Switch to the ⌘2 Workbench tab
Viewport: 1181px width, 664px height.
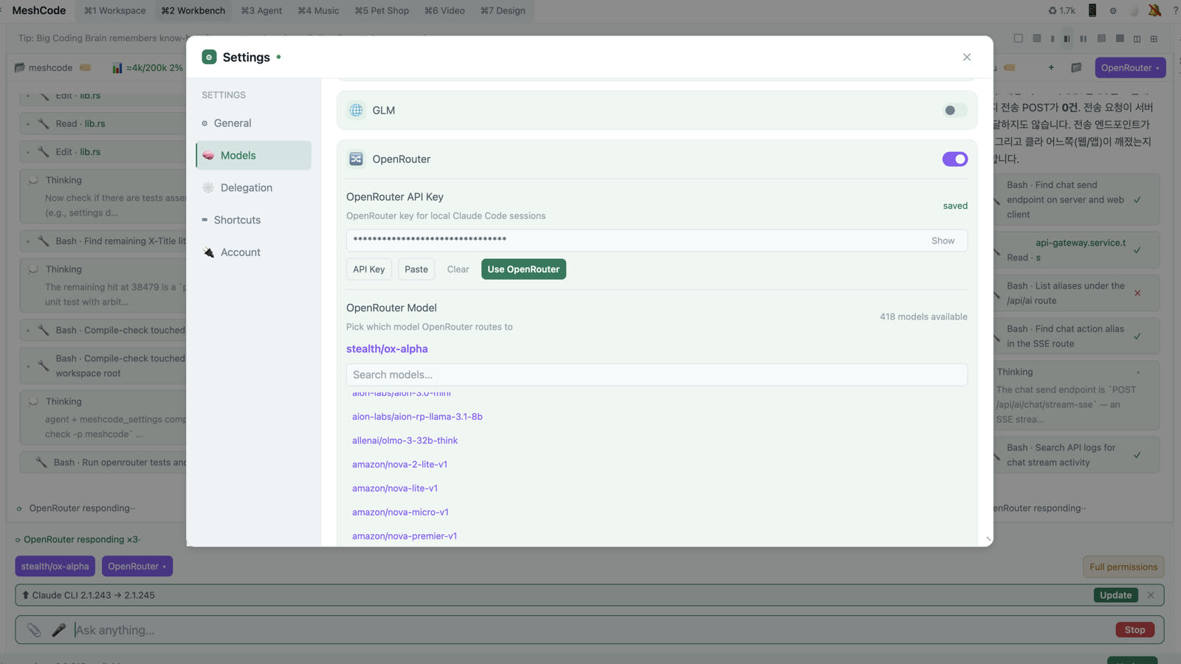click(193, 10)
